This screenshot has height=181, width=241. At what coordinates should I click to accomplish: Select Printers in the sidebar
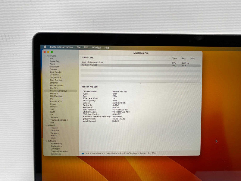point(54,107)
